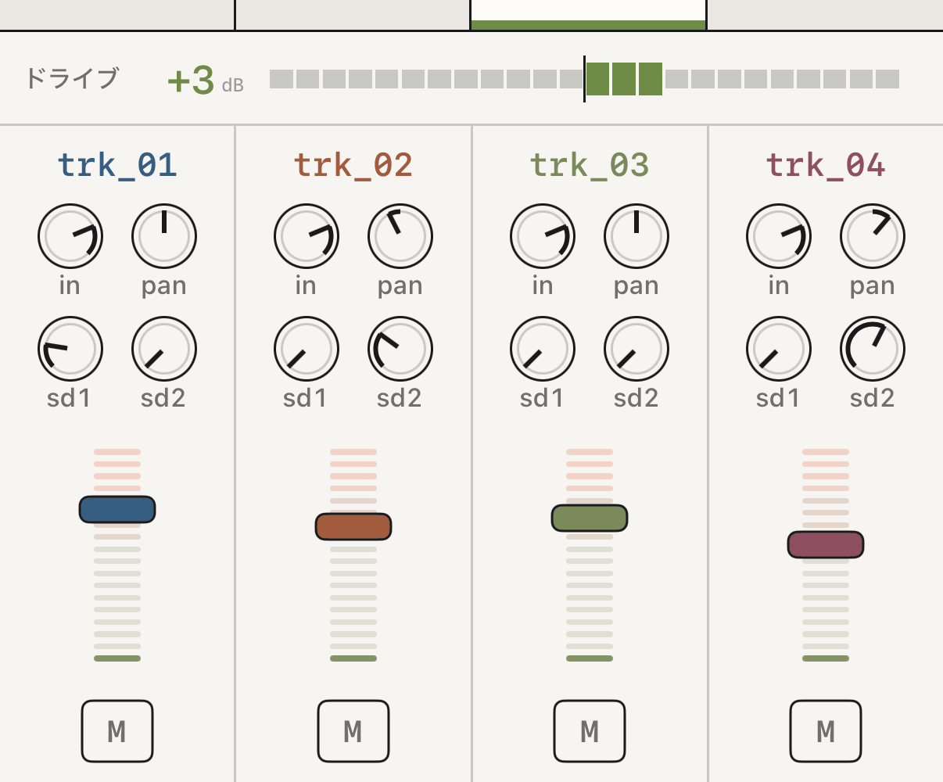Click the trk_04 input gain knob
This screenshot has height=782, width=943.
[x=779, y=236]
